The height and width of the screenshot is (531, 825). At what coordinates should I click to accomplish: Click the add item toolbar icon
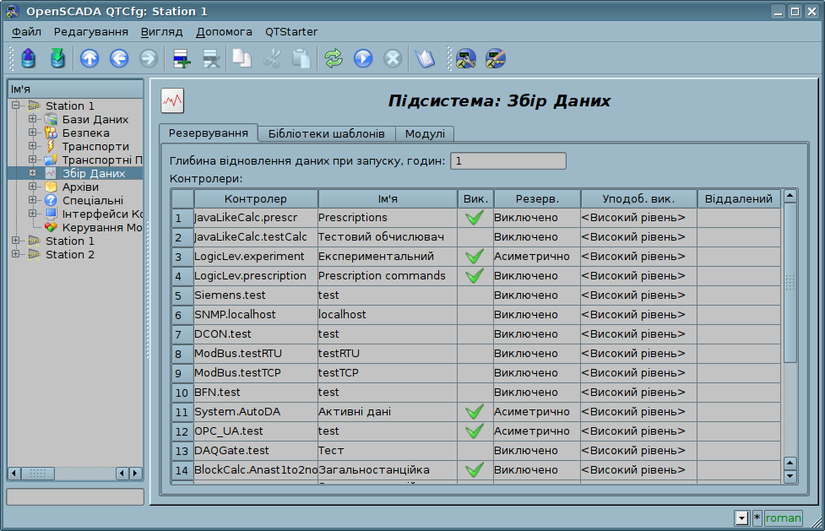[182, 58]
